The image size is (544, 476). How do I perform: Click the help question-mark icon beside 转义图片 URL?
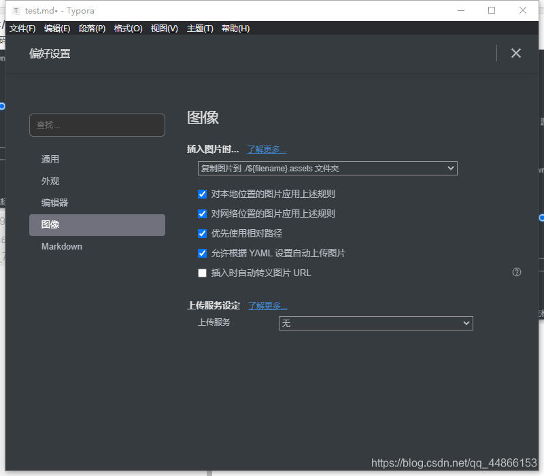pyautogui.click(x=517, y=272)
